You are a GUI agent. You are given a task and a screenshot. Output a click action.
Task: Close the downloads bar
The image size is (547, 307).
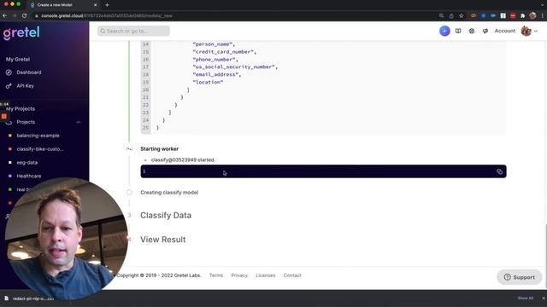[x=544, y=298]
